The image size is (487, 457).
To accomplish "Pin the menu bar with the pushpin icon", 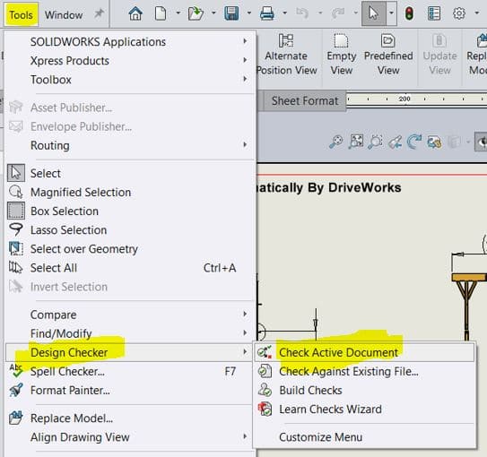I will pos(99,13).
